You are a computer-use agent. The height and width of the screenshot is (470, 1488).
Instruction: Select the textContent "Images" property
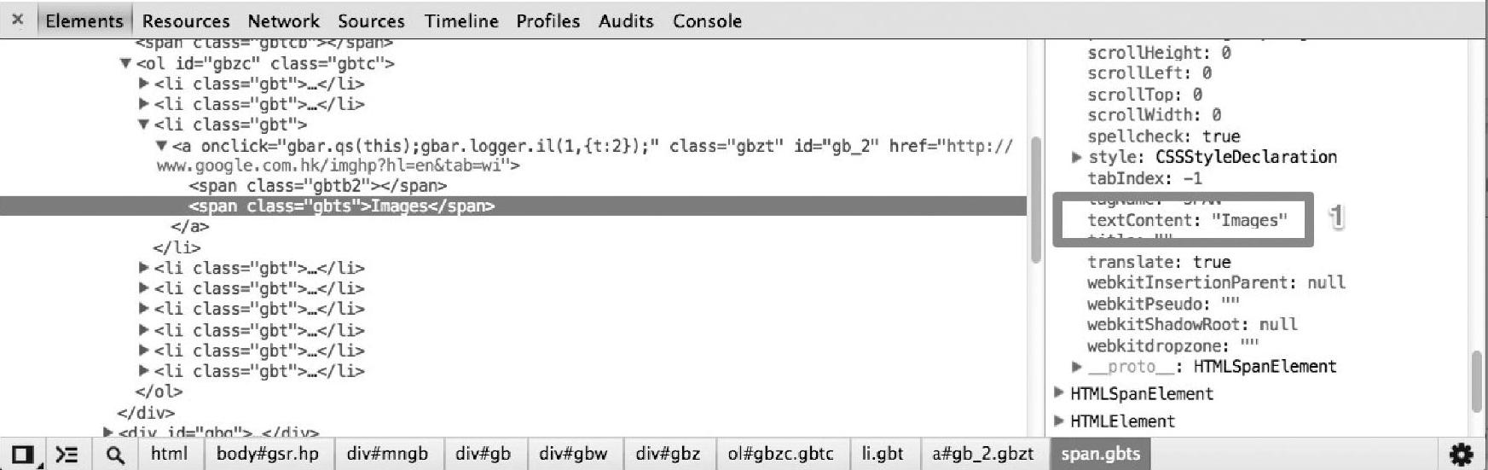click(x=1187, y=220)
